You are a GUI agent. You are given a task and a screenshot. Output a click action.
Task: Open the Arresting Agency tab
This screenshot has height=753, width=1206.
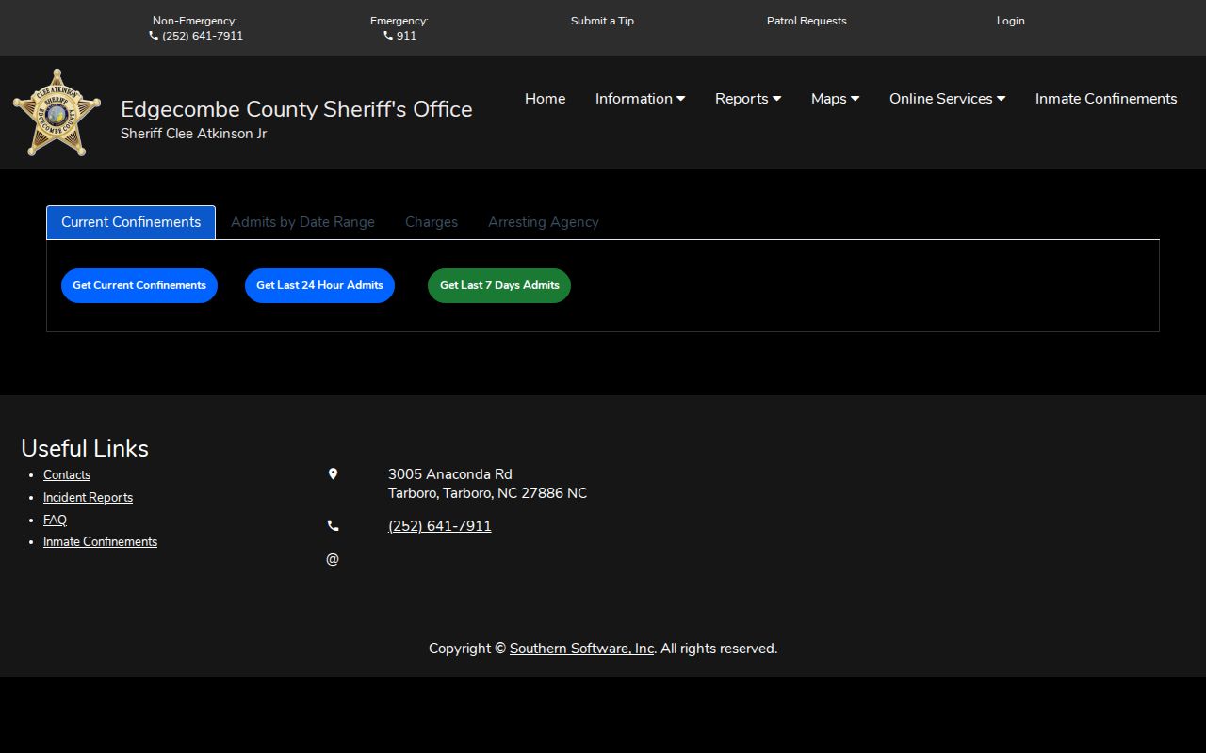(544, 222)
